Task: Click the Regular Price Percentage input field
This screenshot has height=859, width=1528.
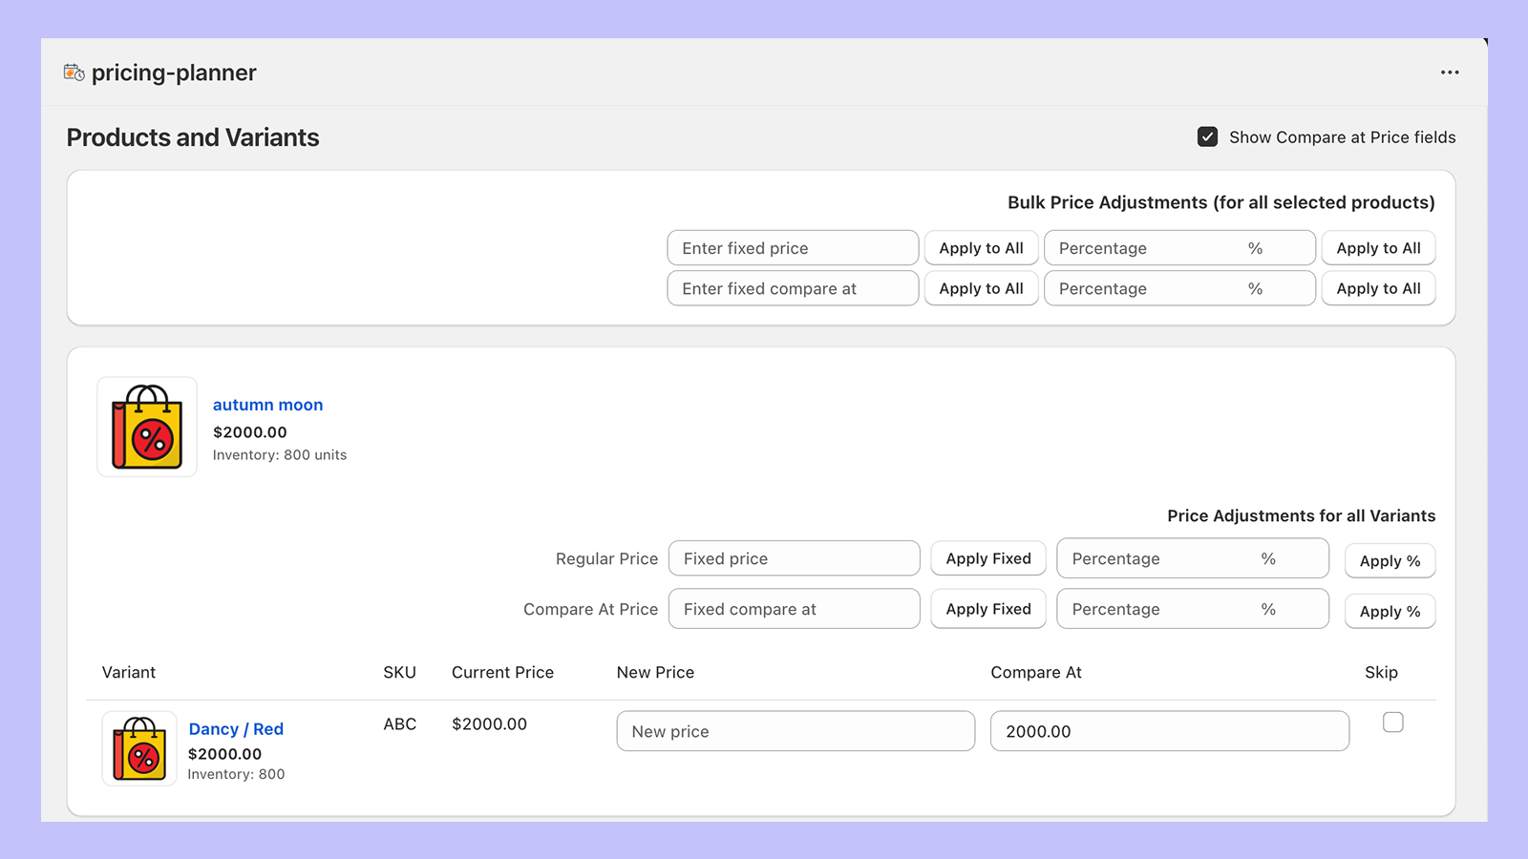Action: point(1192,558)
